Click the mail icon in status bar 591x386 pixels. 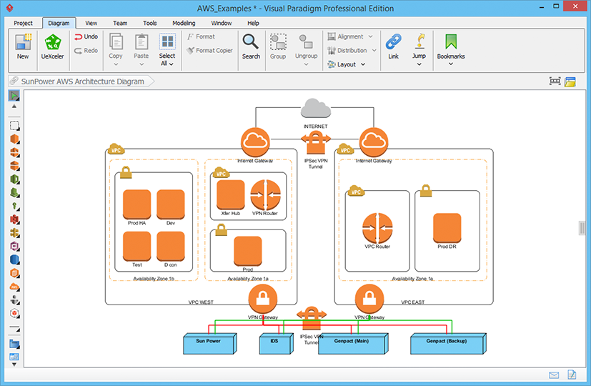tap(554, 375)
